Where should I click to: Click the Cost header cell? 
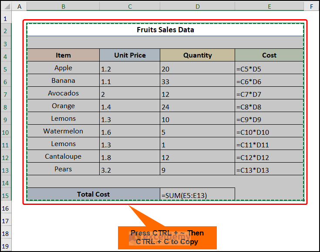pos(269,55)
